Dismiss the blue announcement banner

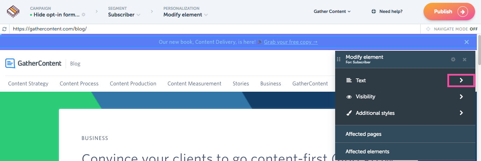pyautogui.click(x=467, y=42)
